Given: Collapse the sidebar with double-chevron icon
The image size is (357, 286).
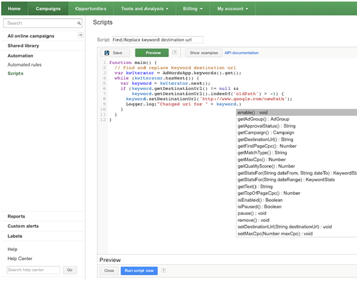Looking at the screenshot, I should (x=81, y=36).
